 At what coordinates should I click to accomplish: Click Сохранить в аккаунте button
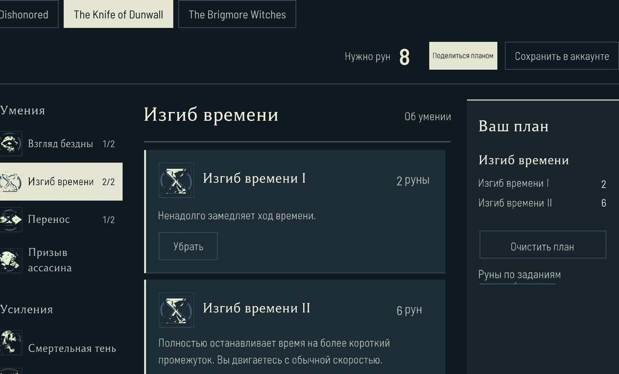[x=562, y=56]
